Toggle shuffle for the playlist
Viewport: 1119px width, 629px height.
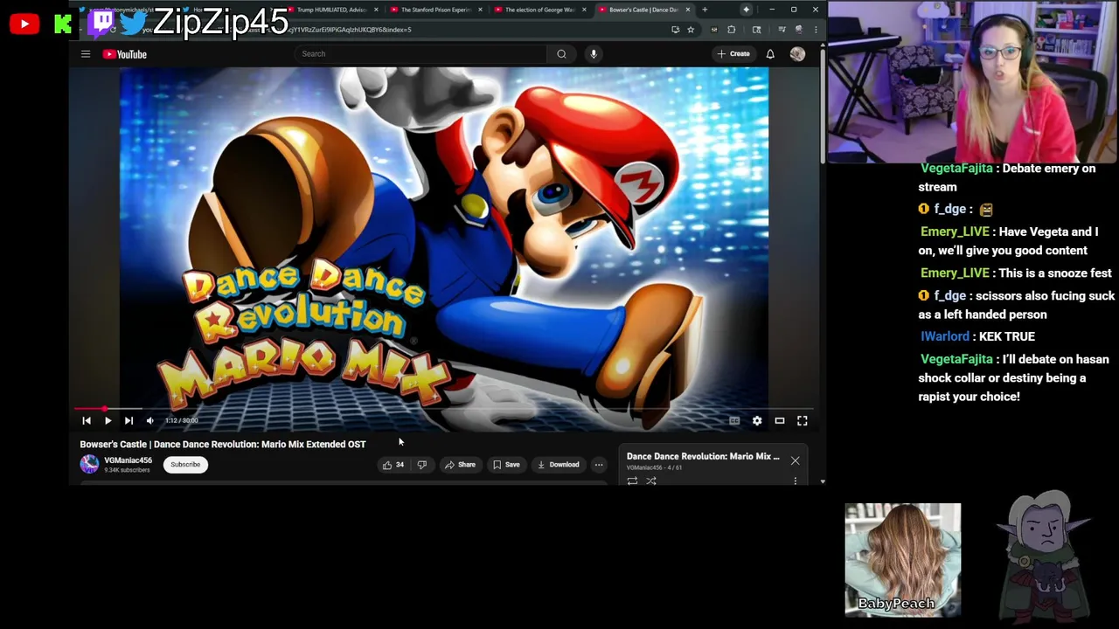click(x=651, y=481)
